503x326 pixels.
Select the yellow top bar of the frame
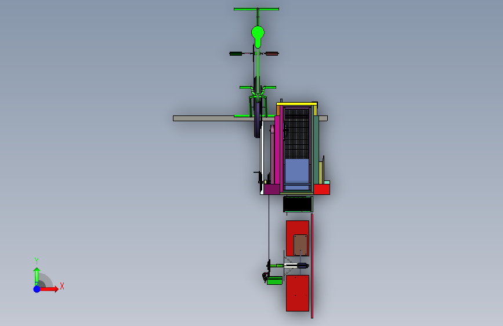296,104
